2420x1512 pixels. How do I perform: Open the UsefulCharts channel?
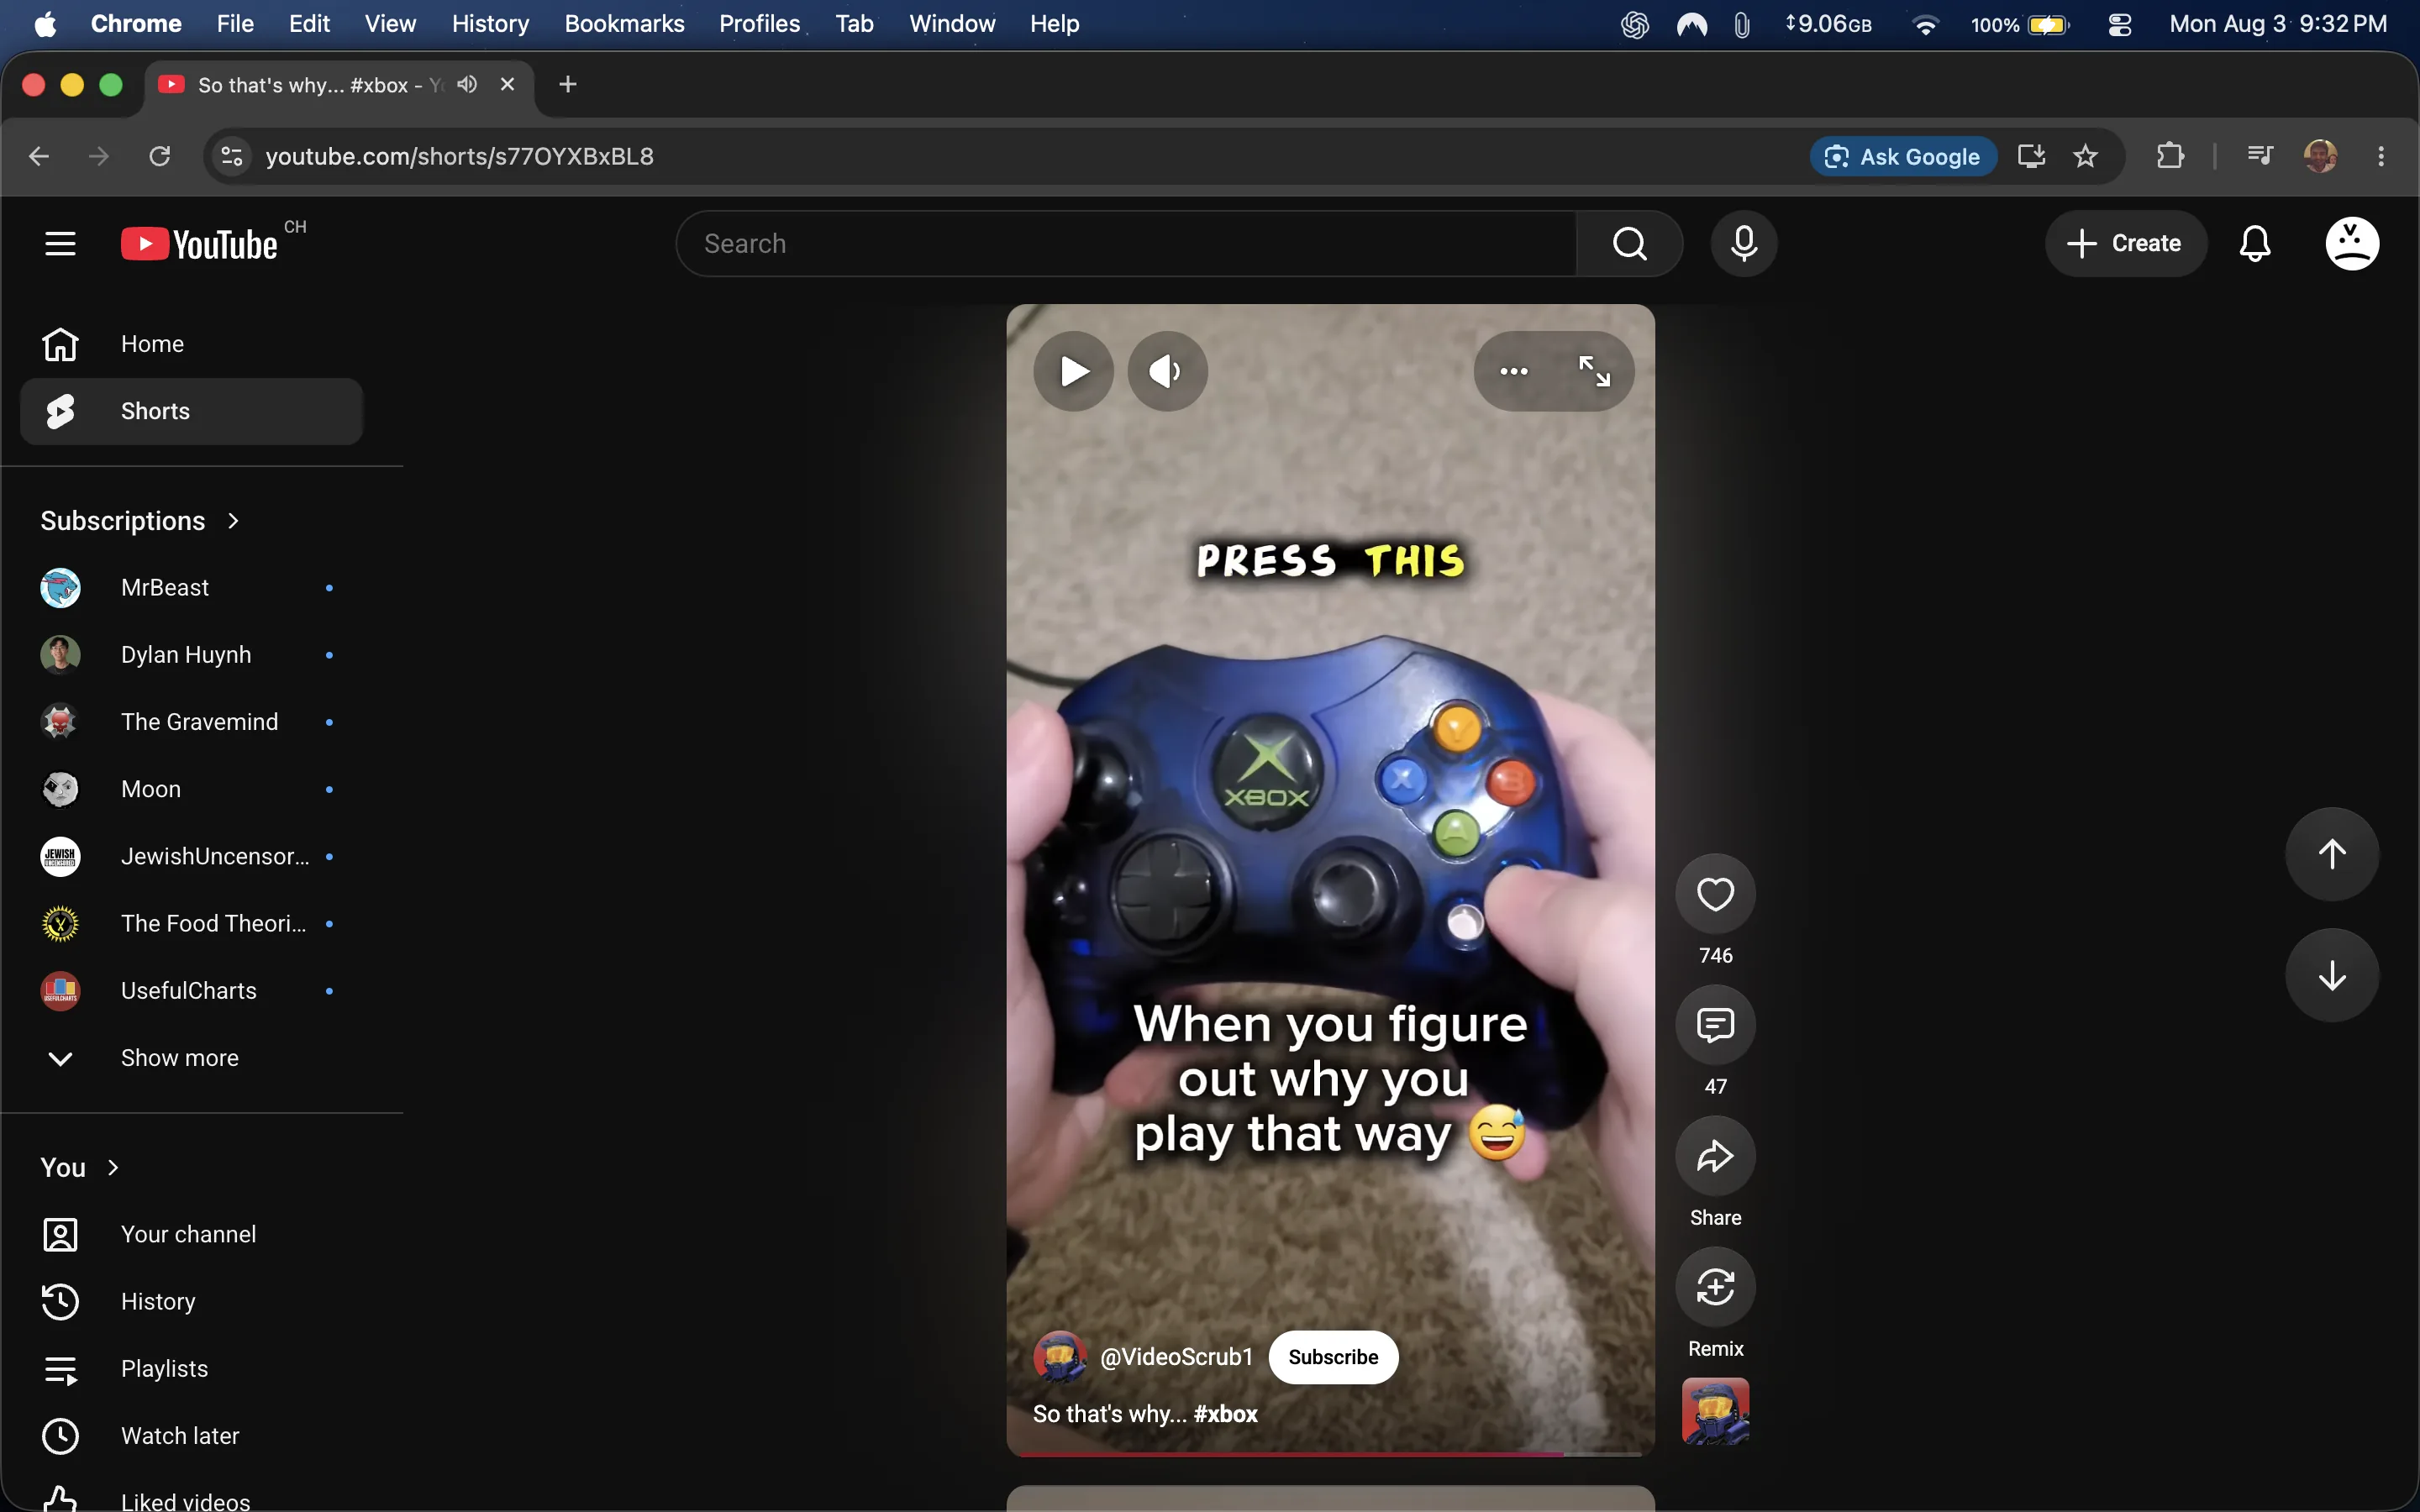pos(191,991)
